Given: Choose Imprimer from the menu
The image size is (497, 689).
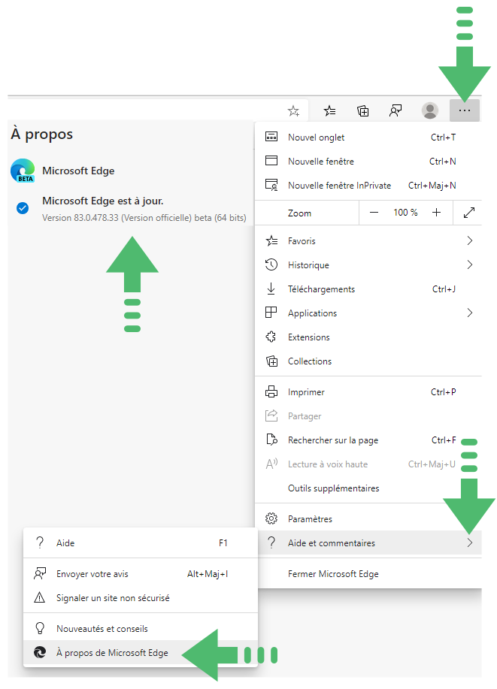Looking at the screenshot, I should tap(368, 392).
